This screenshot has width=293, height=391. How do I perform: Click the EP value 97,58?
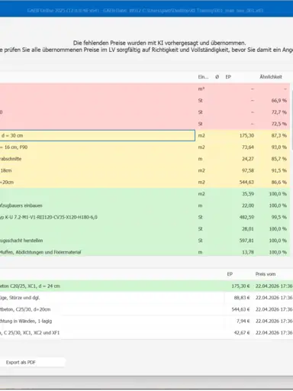pyautogui.click(x=248, y=170)
